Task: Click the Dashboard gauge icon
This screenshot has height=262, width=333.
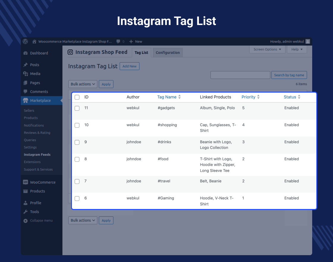Action: (x=26, y=53)
